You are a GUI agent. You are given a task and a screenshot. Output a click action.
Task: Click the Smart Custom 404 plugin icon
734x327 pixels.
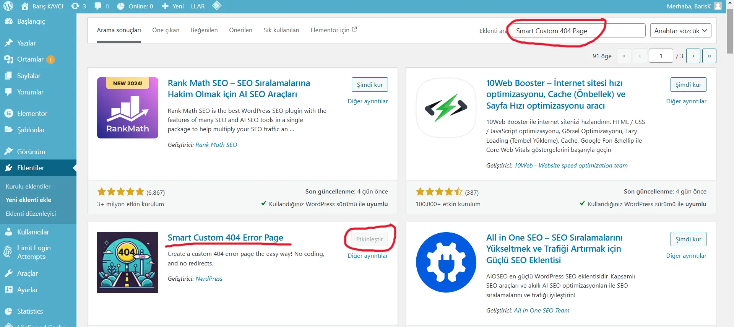127,262
